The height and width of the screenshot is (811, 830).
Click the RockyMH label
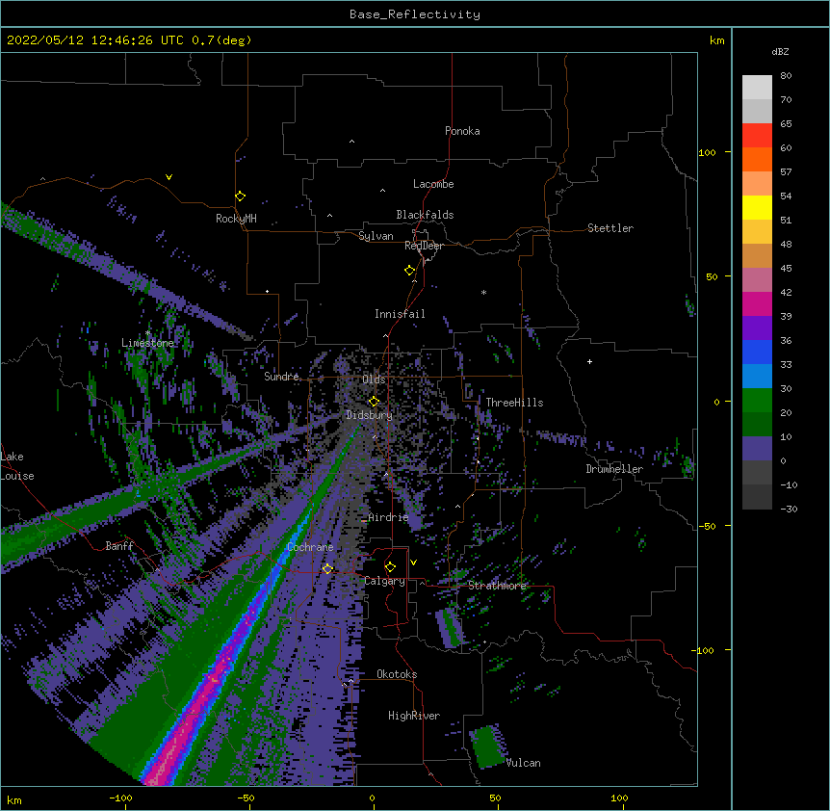(x=236, y=219)
